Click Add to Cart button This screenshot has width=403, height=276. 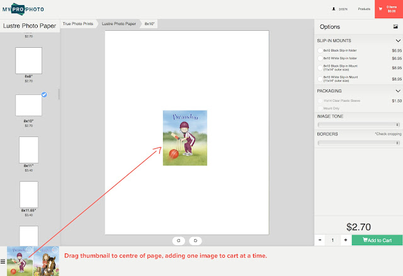(x=377, y=240)
